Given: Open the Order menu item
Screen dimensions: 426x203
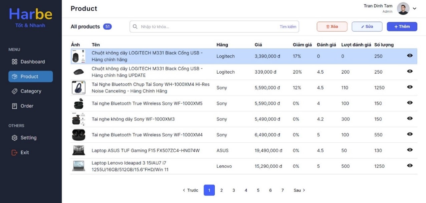Looking at the screenshot, I should coord(30,106).
